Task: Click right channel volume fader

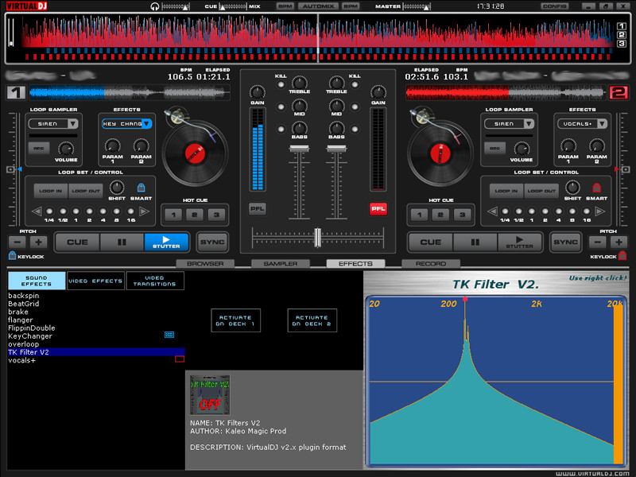Action: (336, 149)
